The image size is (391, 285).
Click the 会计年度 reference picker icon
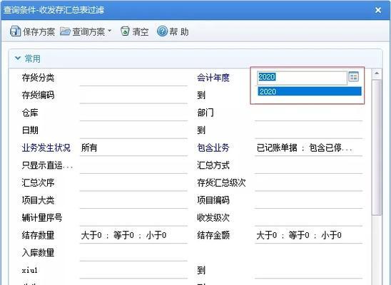(x=353, y=76)
